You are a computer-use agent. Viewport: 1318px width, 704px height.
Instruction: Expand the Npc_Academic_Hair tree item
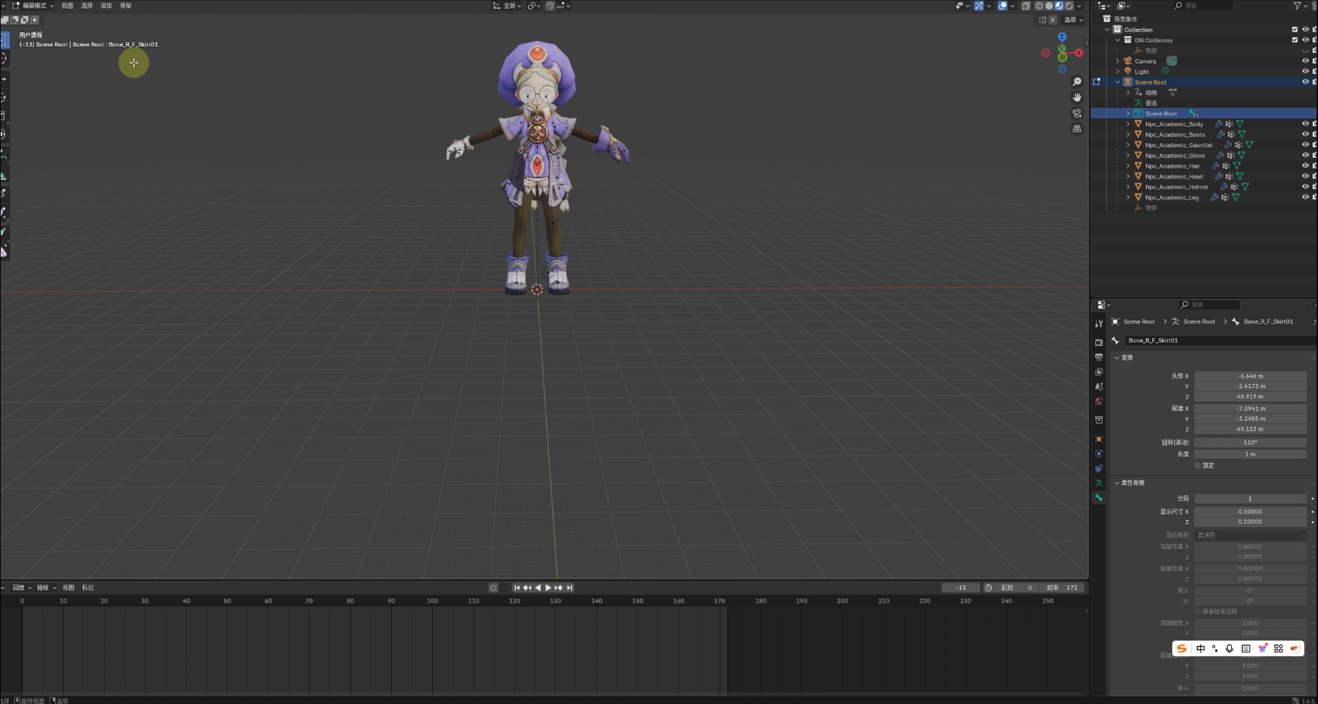pyautogui.click(x=1128, y=166)
